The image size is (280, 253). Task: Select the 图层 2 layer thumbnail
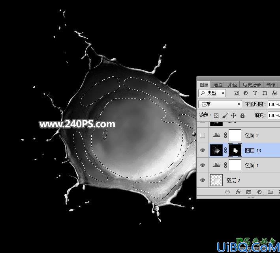(216, 180)
